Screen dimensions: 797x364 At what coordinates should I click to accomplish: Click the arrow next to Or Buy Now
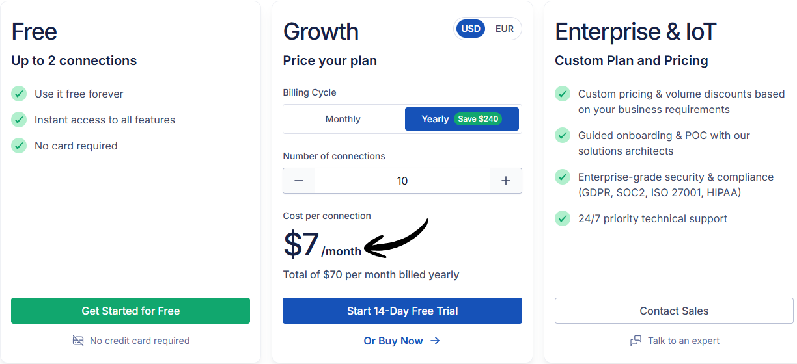click(435, 341)
